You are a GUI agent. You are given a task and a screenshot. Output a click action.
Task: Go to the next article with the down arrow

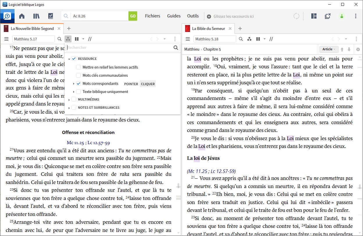(x=349, y=49)
